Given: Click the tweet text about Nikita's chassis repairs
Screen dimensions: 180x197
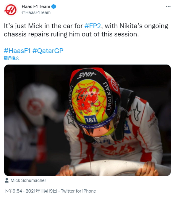Looking at the screenshot, I should (86, 30).
